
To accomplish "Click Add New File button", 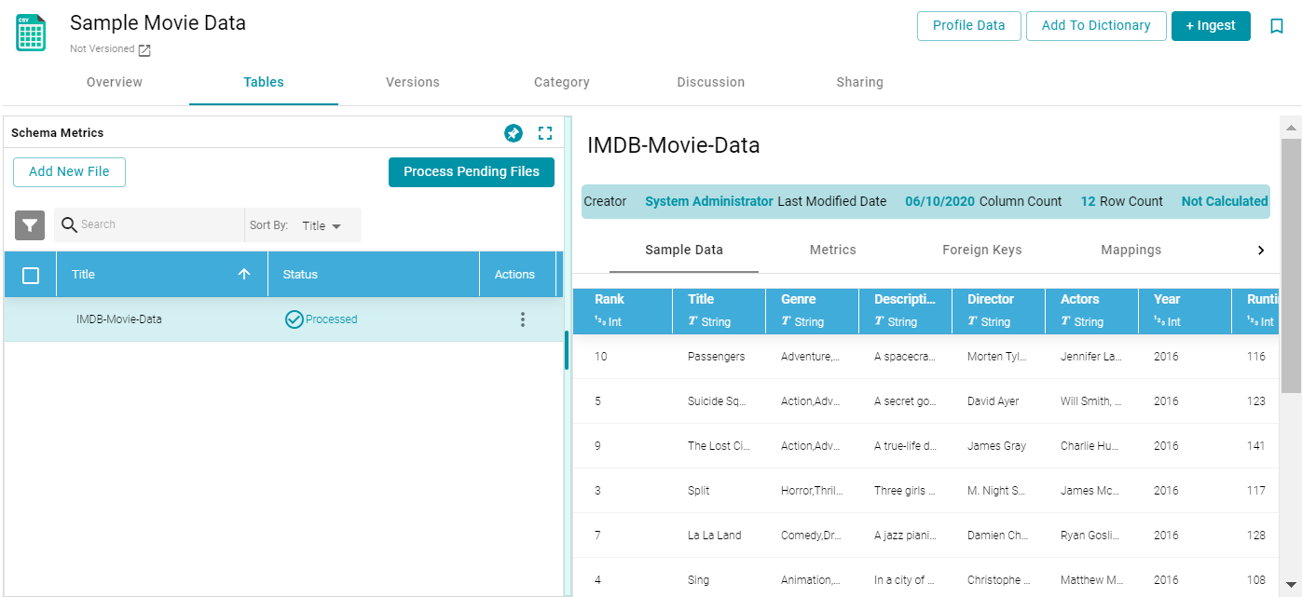I will (x=69, y=172).
